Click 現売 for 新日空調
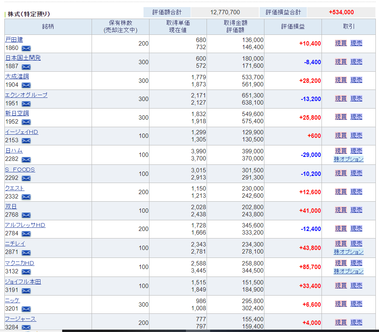The image size is (379, 332). point(356,117)
